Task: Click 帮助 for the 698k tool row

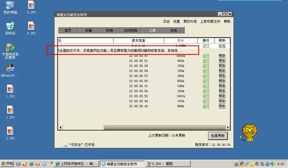Action: pyautogui.click(x=222, y=106)
